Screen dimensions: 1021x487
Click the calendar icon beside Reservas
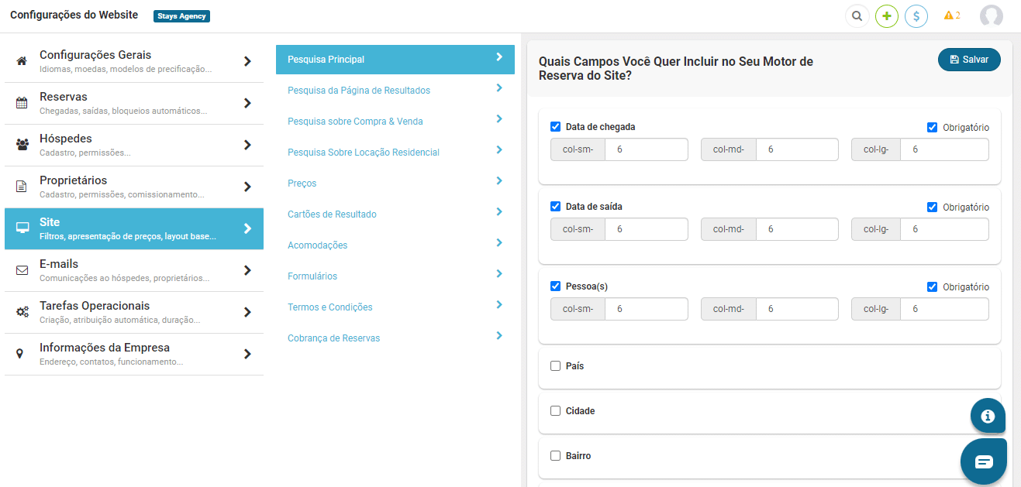[x=22, y=103]
